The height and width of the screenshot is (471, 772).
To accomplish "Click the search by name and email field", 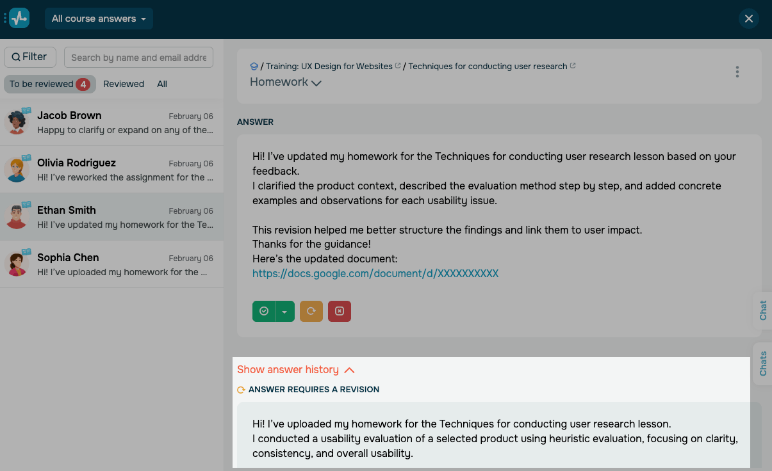I will click(138, 57).
